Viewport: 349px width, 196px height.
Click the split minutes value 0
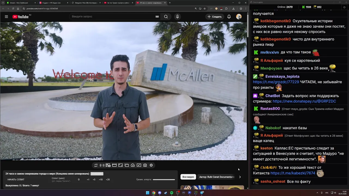coord(79,179)
